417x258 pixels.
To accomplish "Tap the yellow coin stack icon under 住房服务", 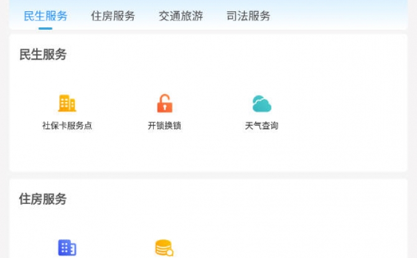I will [164, 247].
